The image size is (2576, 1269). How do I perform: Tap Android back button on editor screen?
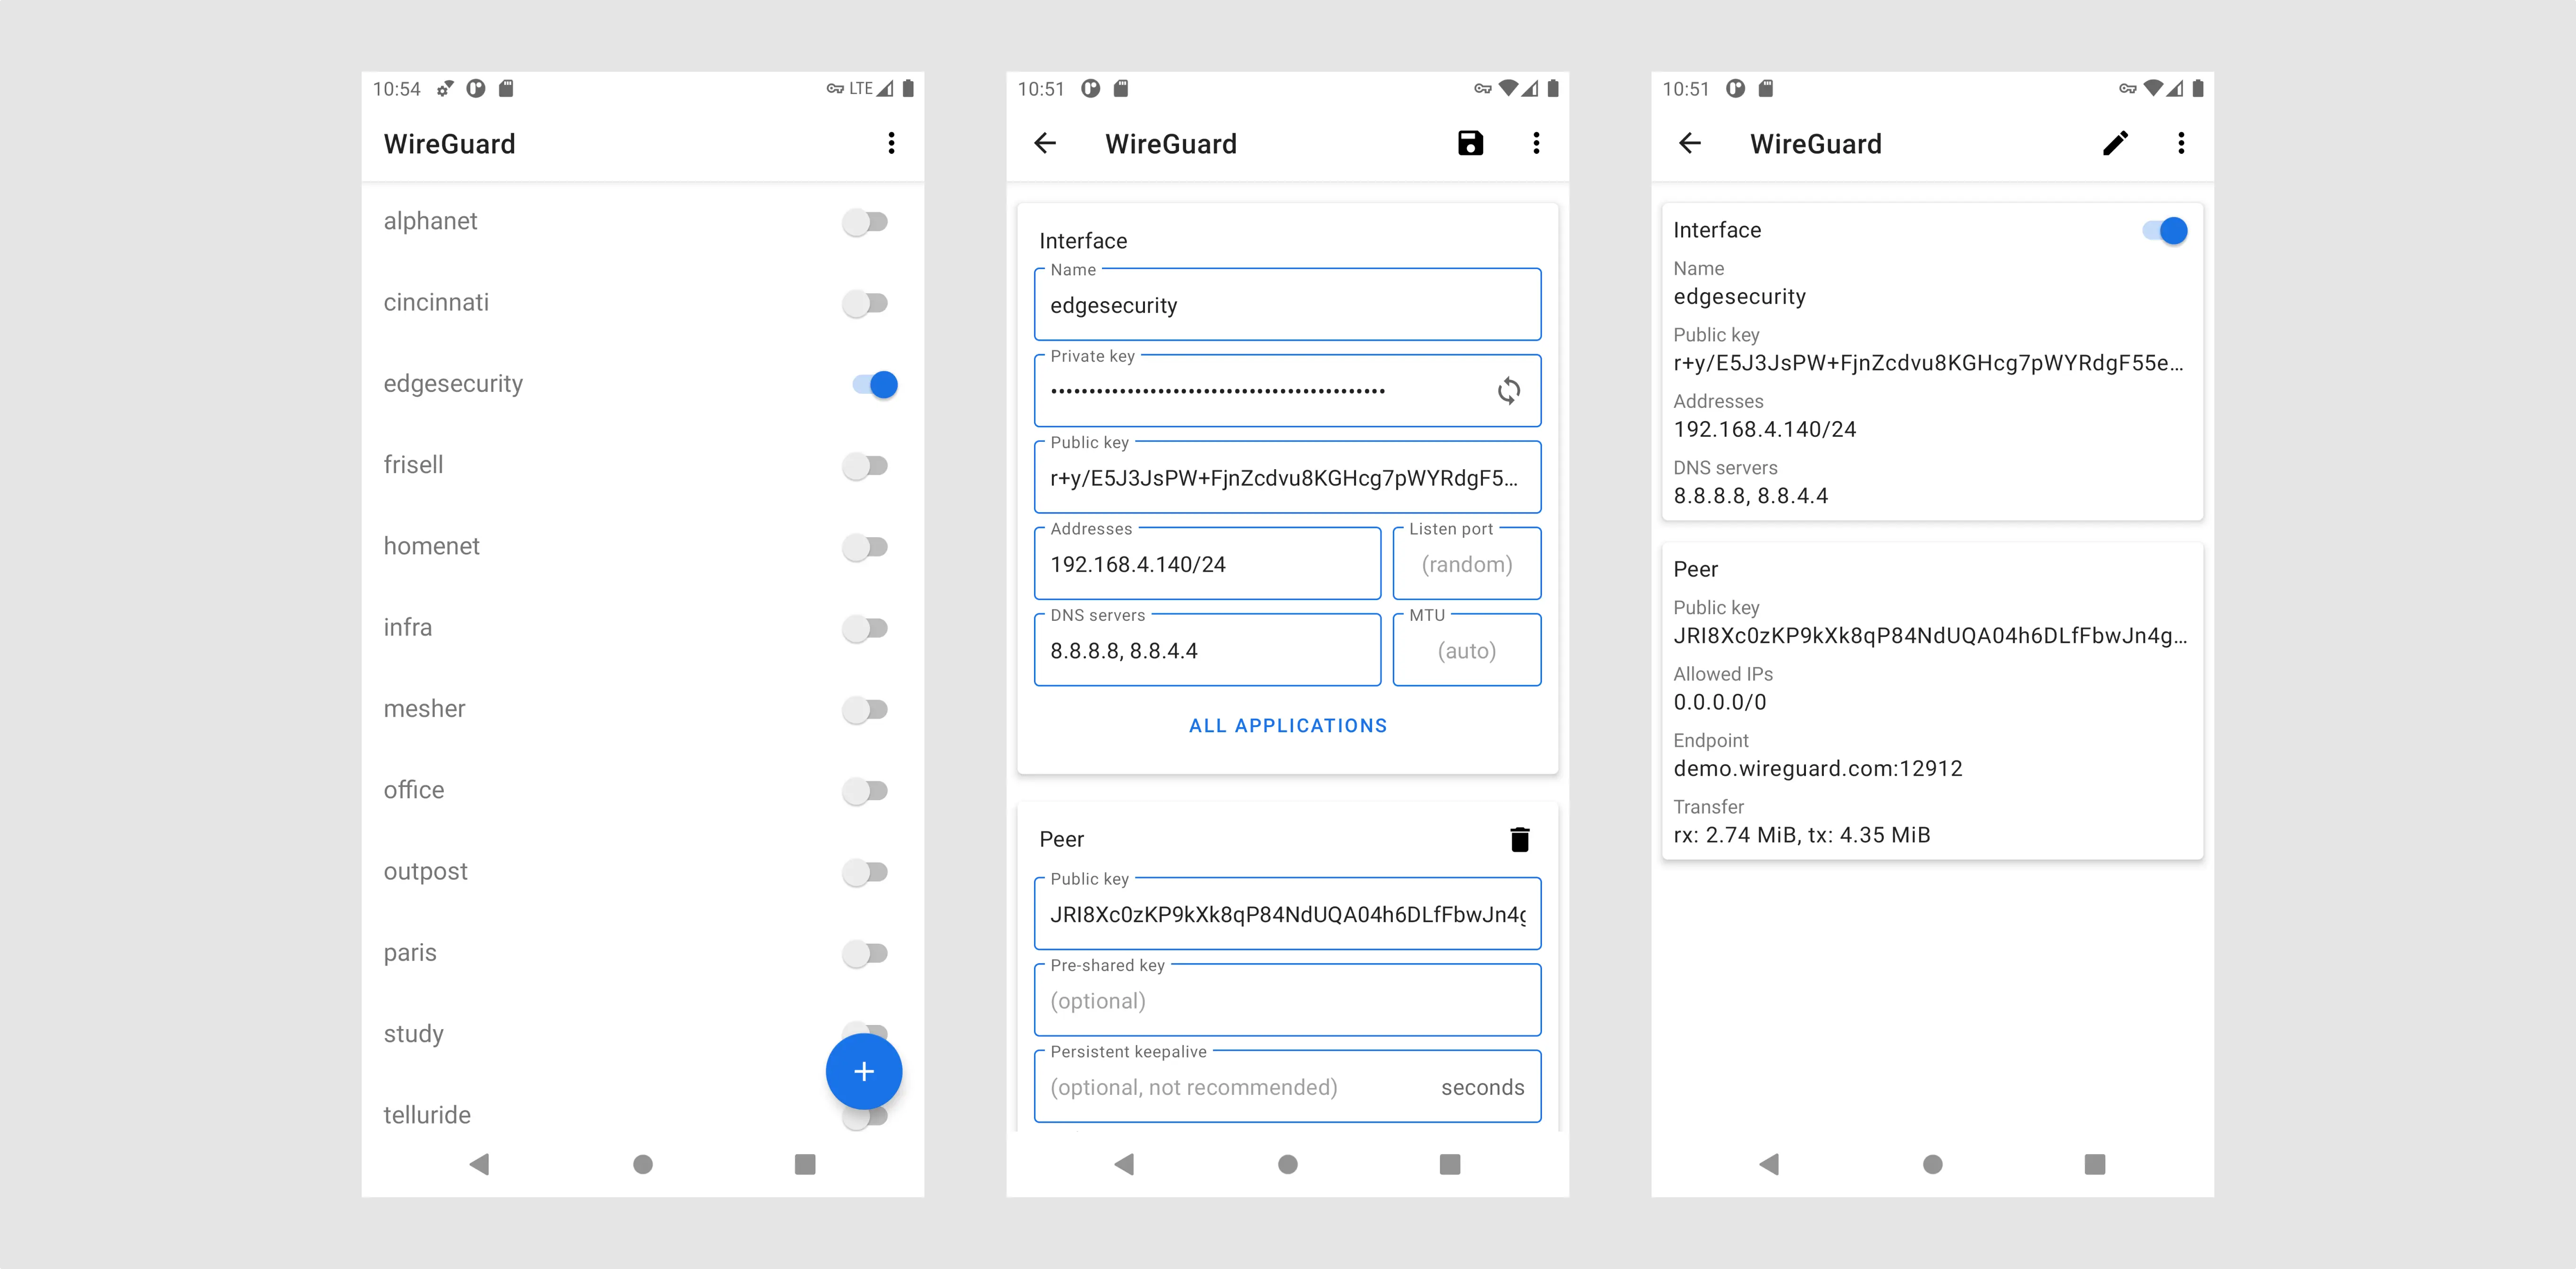pyautogui.click(x=1125, y=1164)
